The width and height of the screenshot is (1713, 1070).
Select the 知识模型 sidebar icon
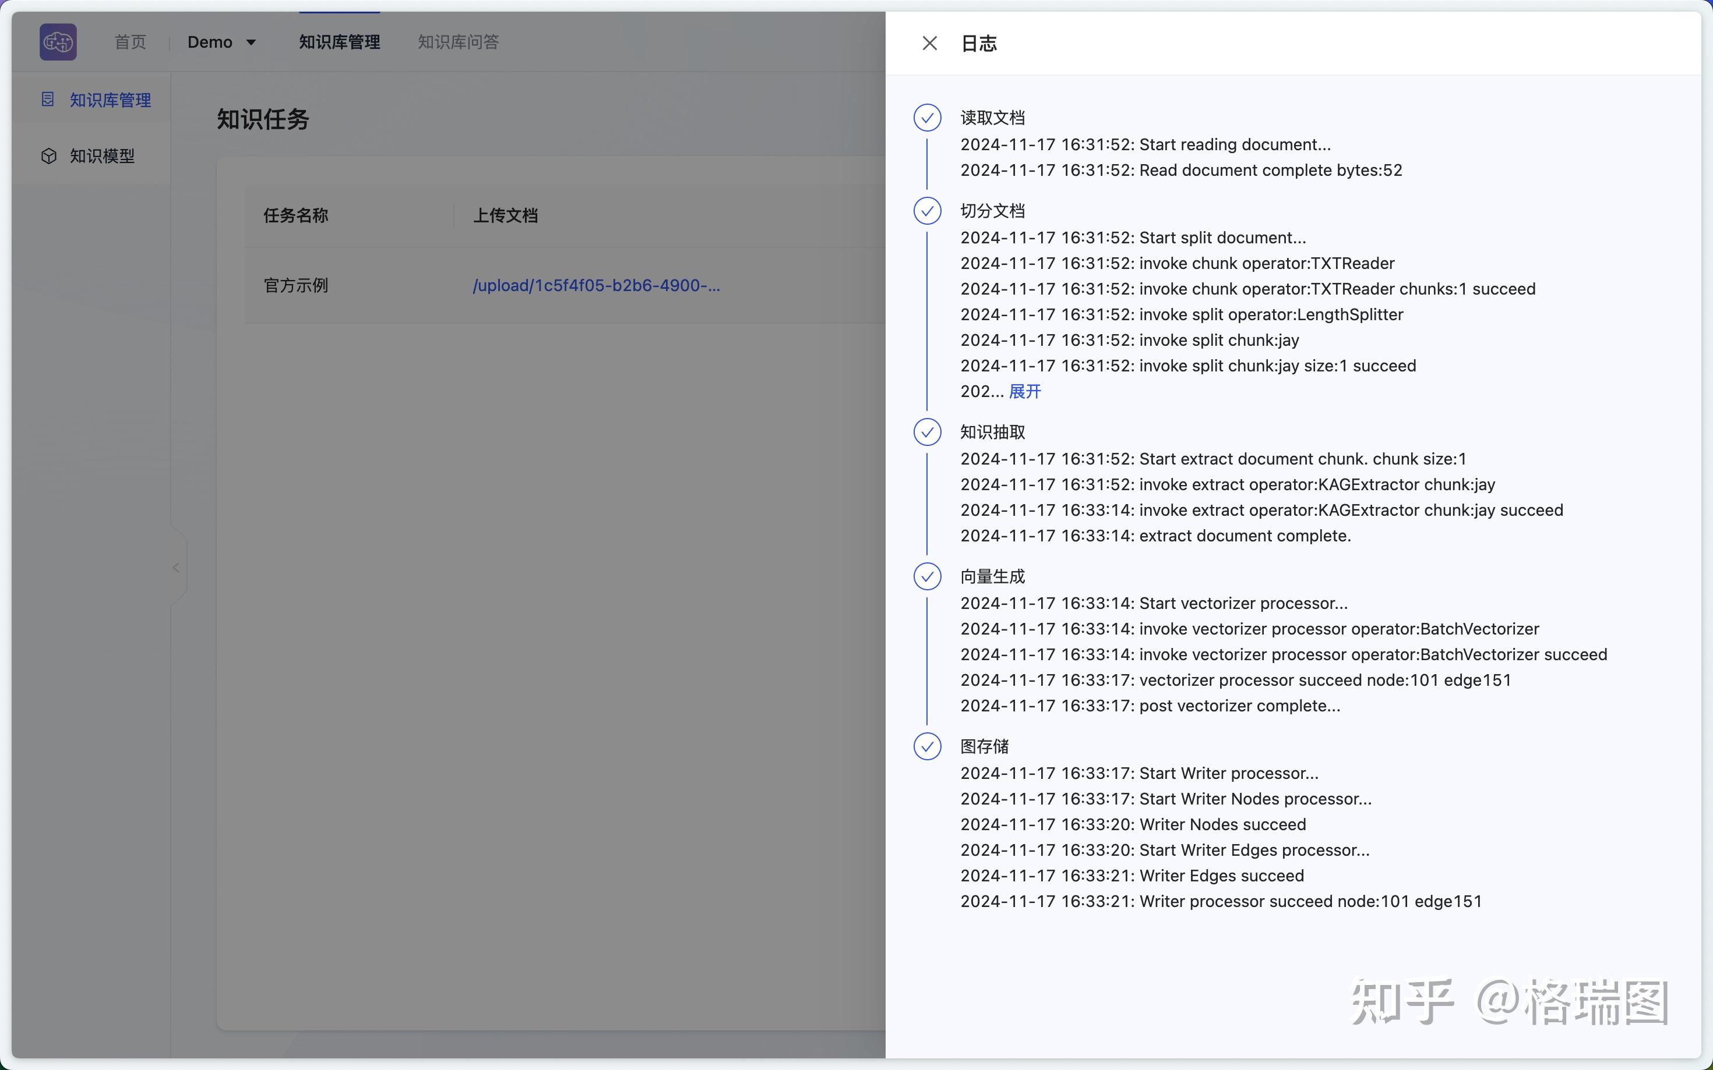[47, 155]
